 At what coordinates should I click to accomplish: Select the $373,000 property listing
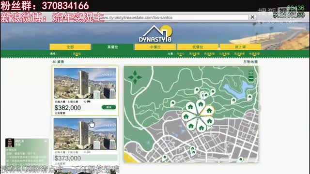[x=85, y=141]
